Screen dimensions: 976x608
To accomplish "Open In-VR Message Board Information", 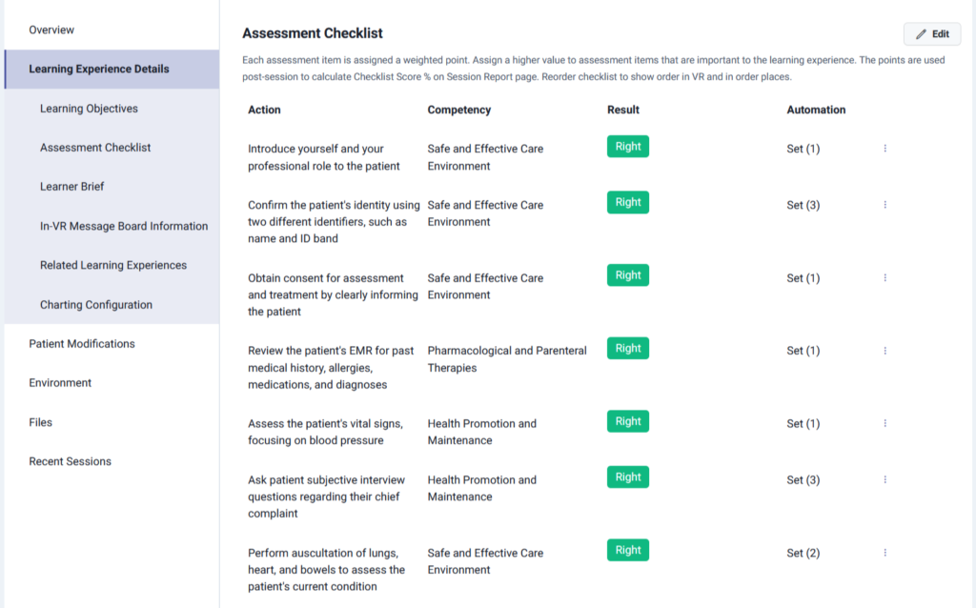I will coord(124,227).
